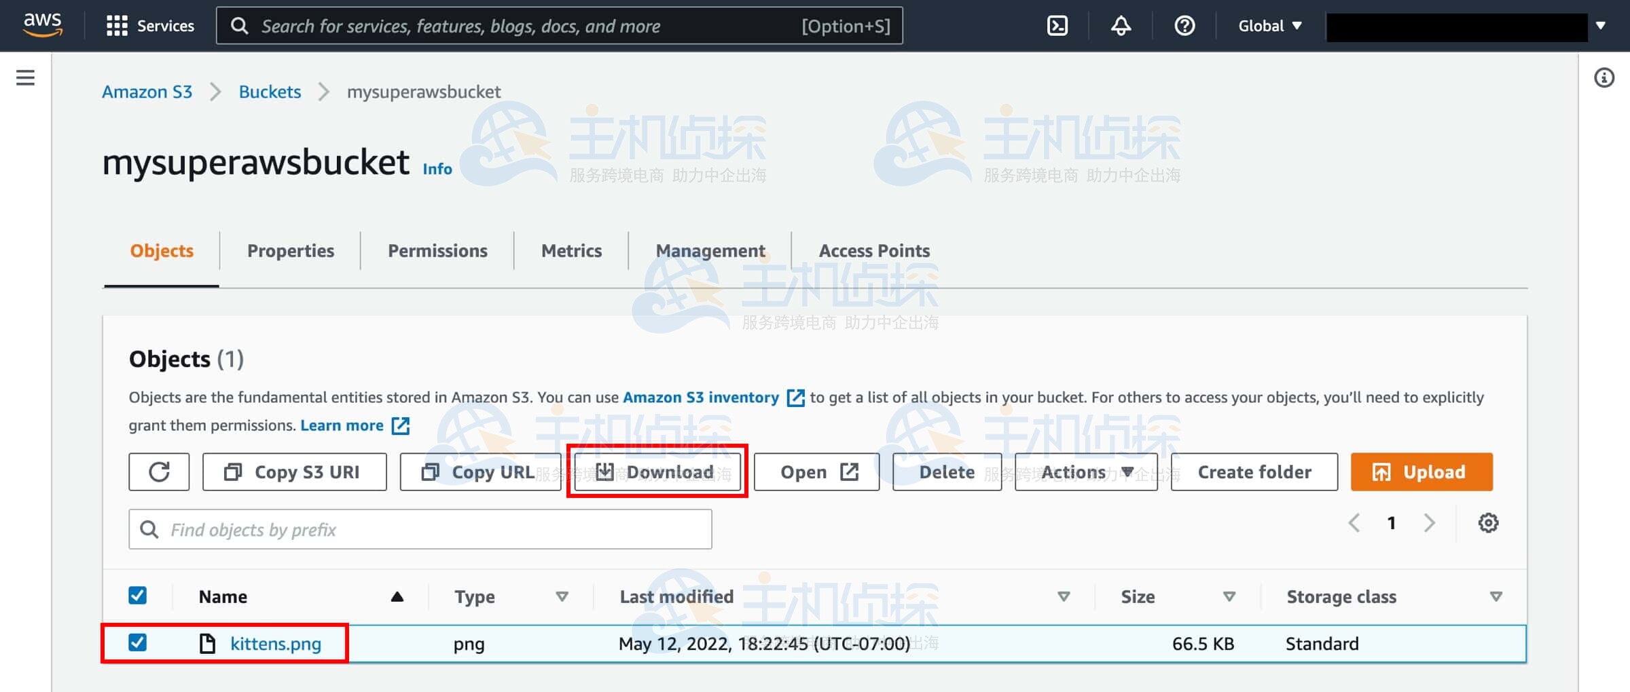This screenshot has width=1630, height=692.
Task: Refresh the objects list
Action: pos(159,472)
